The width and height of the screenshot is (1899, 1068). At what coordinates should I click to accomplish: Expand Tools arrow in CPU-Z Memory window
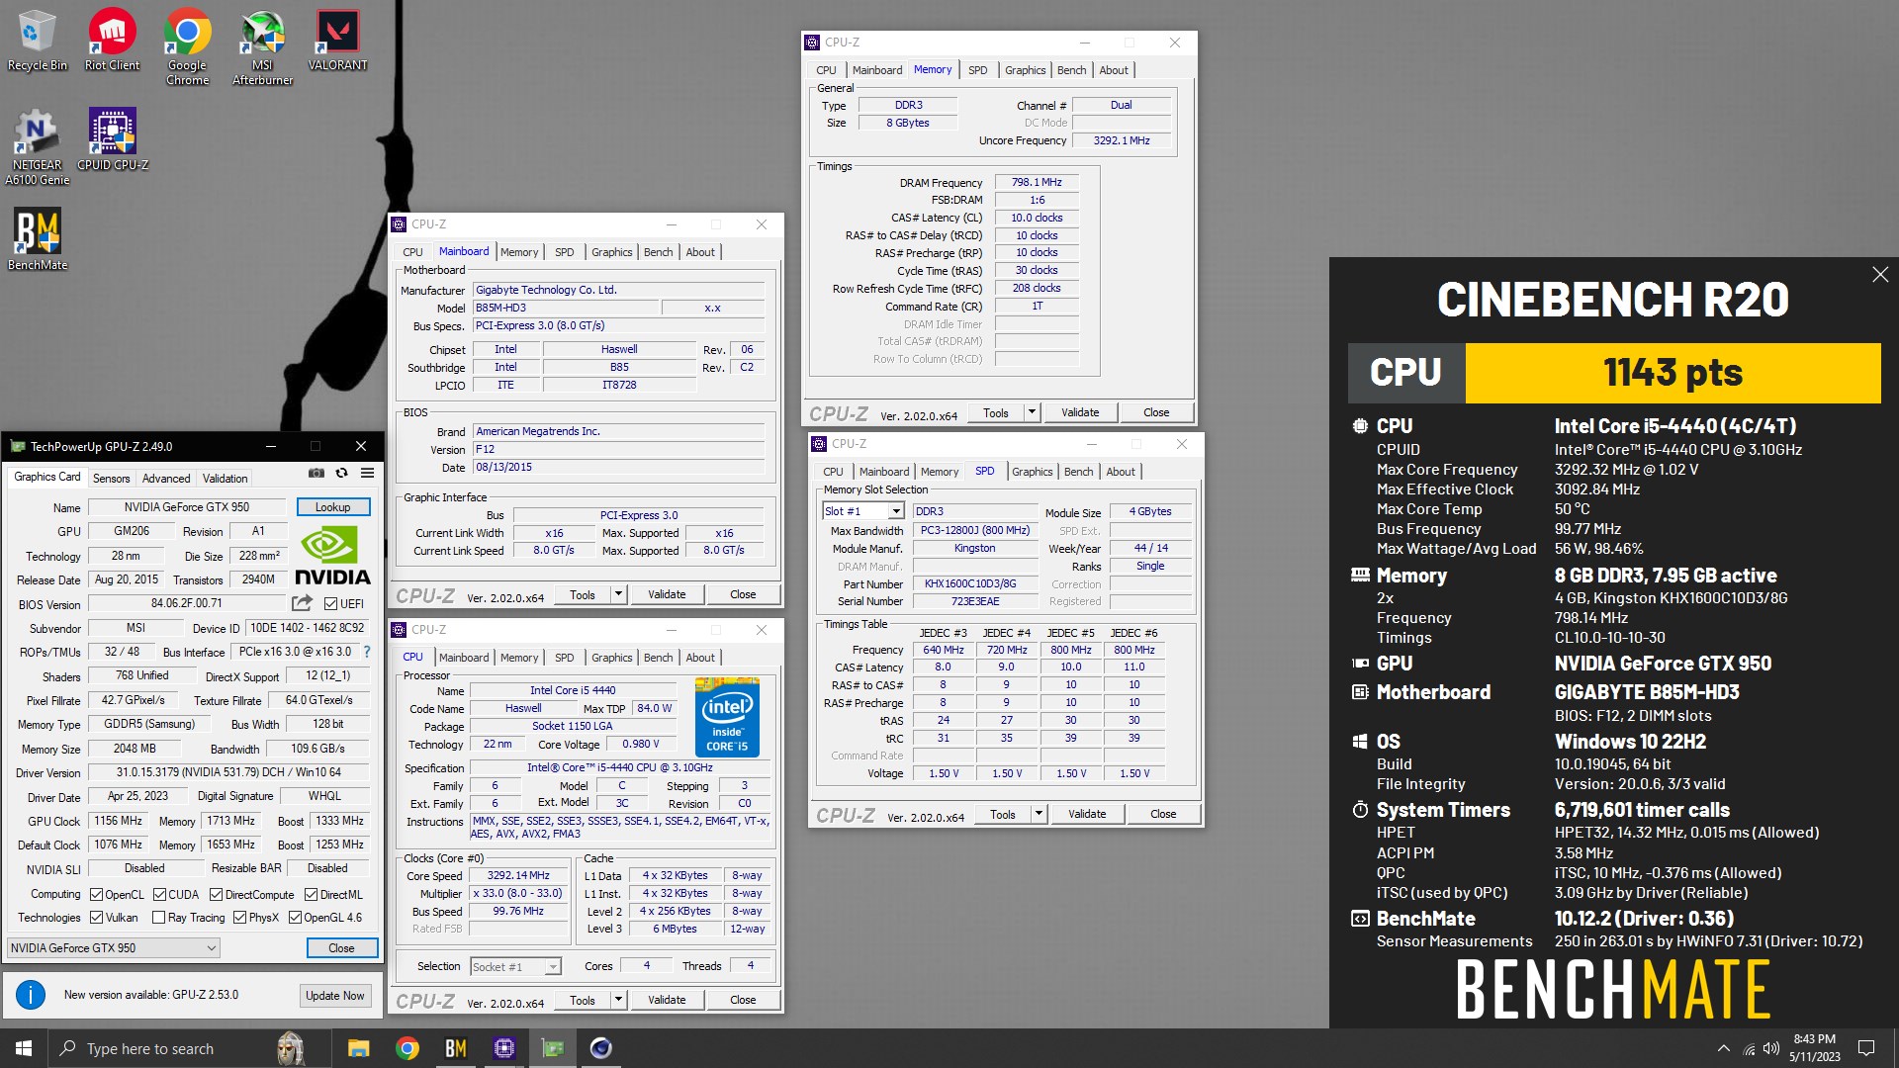pyautogui.click(x=1032, y=412)
